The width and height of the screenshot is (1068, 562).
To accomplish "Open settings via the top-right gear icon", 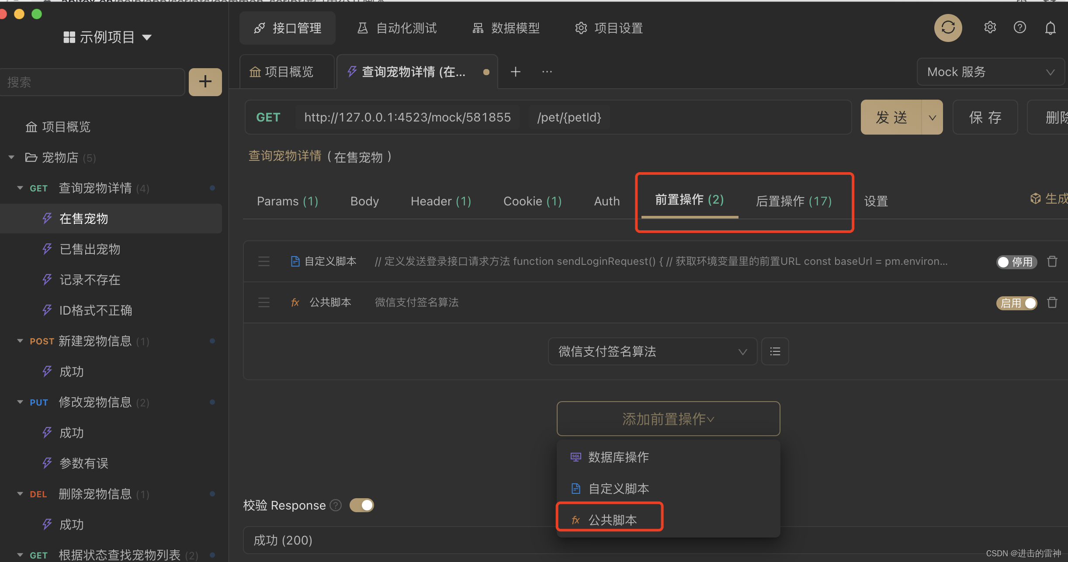I will point(990,28).
